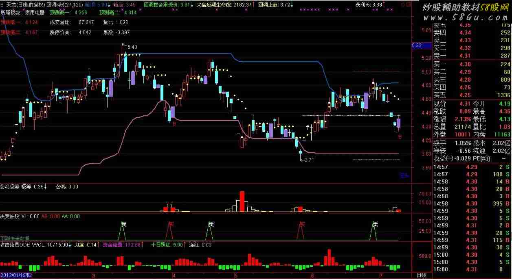Click the 决策波段 indicator title
This screenshot has width=512, height=279.
(10, 216)
